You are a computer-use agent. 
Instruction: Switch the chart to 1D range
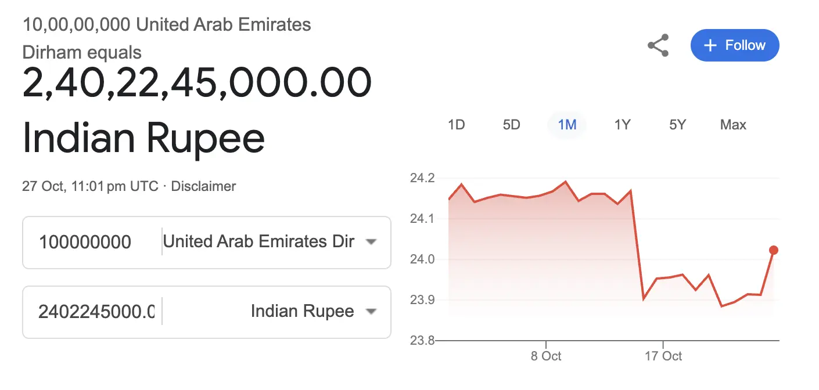(x=457, y=125)
